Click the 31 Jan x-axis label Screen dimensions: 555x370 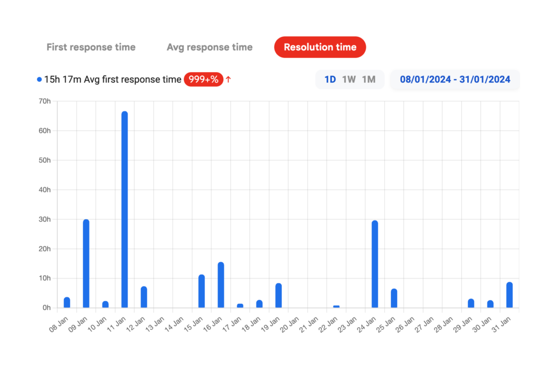coord(501,324)
